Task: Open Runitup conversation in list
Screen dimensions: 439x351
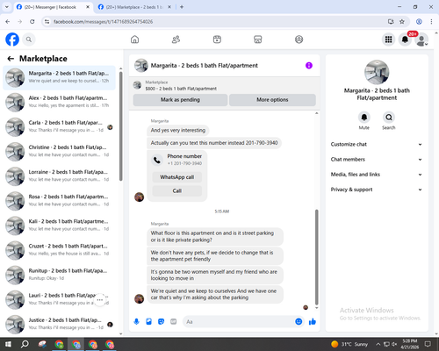Action: click(x=59, y=275)
